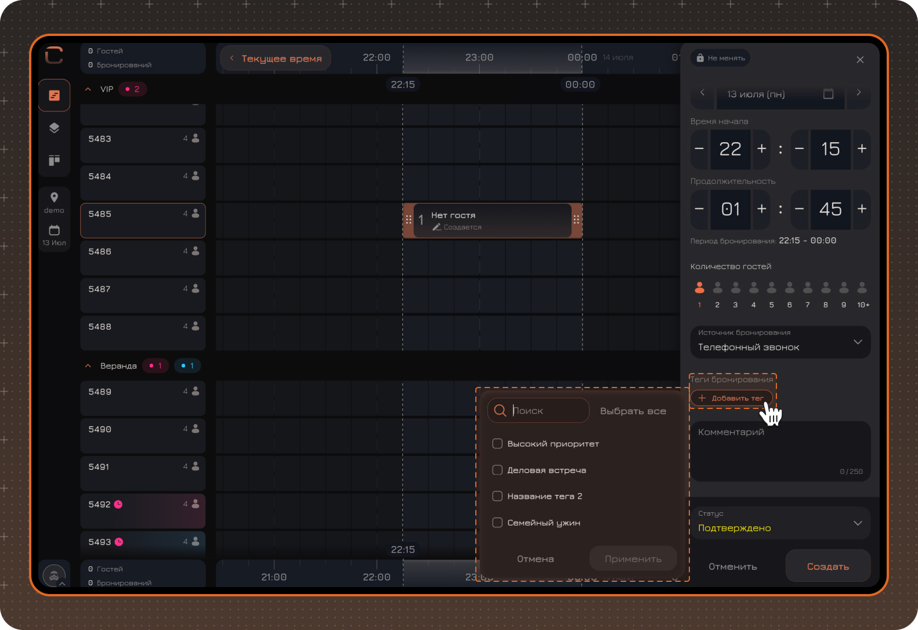
Task: Click the search magnifier icon in tag popup
Action: click(500, 411)
